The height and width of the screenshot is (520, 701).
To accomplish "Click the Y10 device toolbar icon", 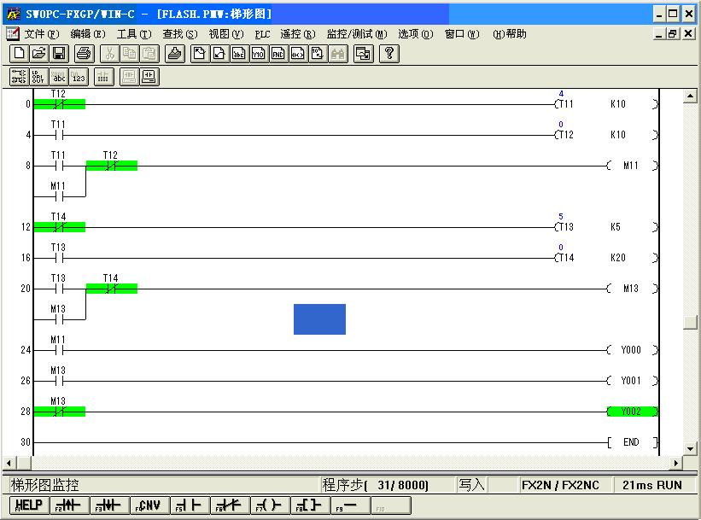I will click(x=258, y=54).
